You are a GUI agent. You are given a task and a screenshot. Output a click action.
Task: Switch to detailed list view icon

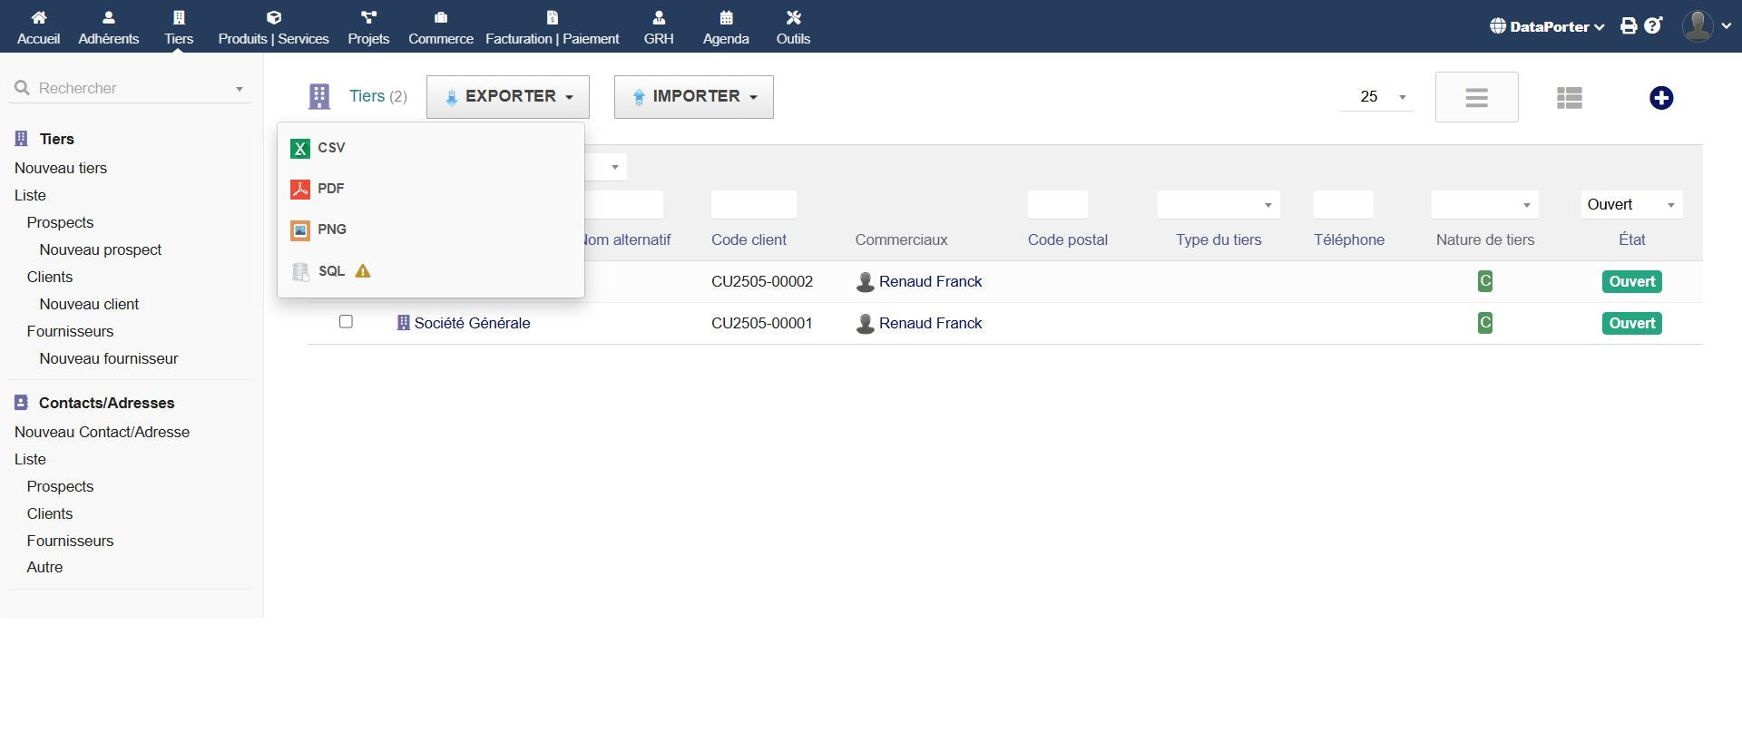[x=1569, y=98]
